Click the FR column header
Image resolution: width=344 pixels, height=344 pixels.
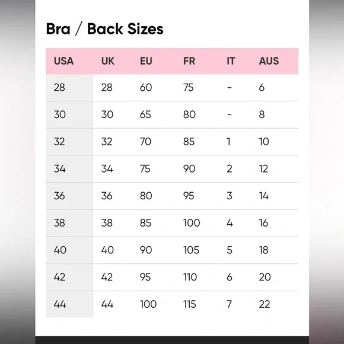189,61
